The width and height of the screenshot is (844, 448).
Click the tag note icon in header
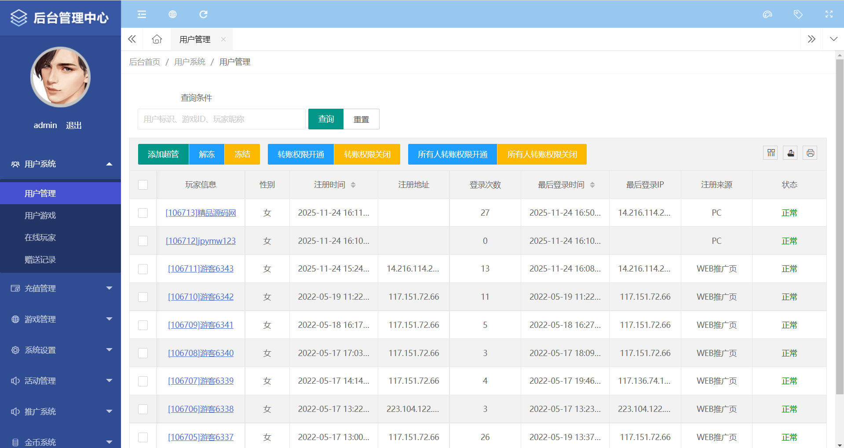coord(798,15)
